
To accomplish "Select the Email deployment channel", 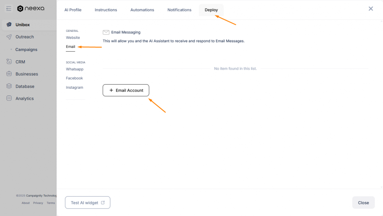I will click(x=70, y=46).
